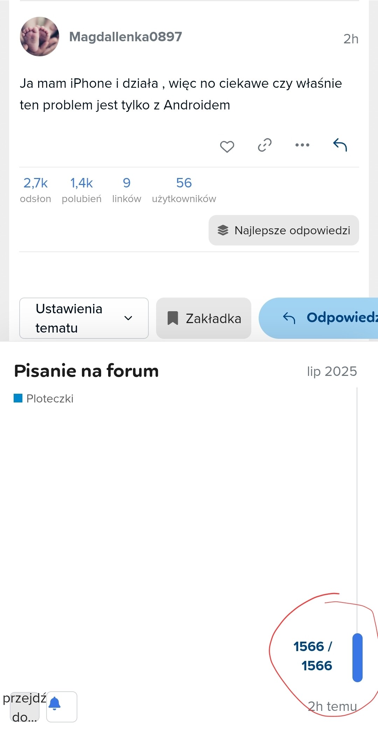The width and height of the screenshot is (378, 742).
Task: Like Magdallenka0897's post with the heart icon
Action: pyautogui.click(x=227, y=146)
